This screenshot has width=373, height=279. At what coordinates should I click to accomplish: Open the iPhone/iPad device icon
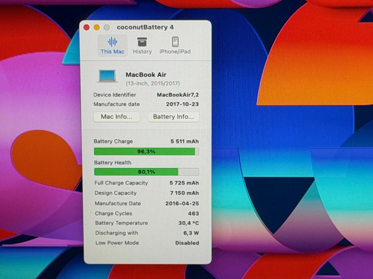[x=175, y=42]
